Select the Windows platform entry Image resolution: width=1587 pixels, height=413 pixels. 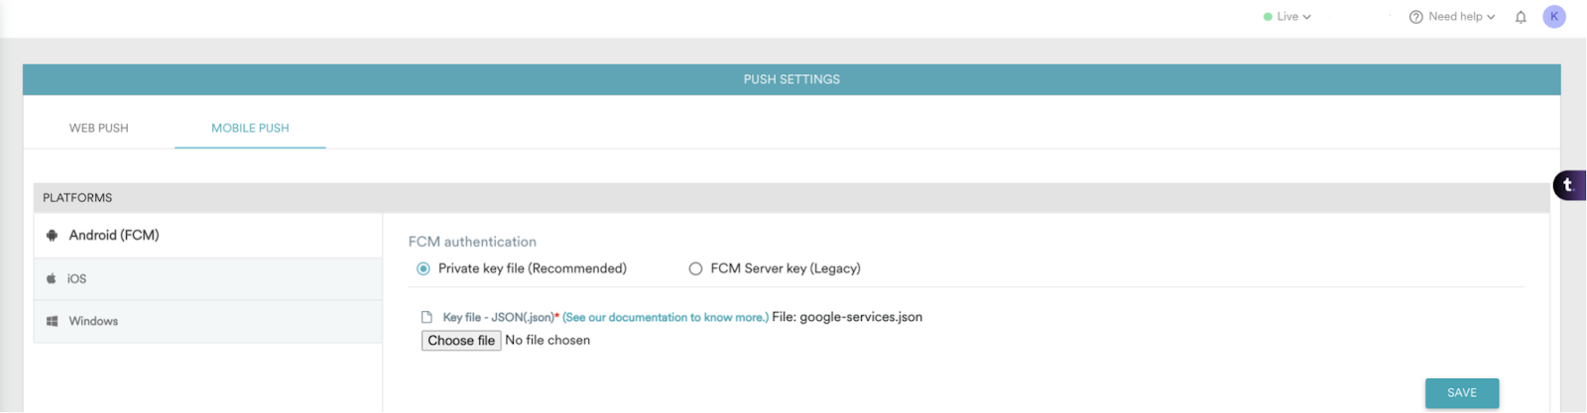pyautogui.click(x=93, y=322)
